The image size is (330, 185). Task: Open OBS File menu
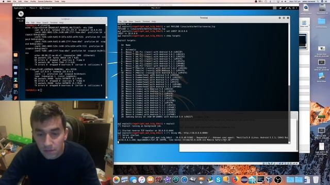click(14, 1)
